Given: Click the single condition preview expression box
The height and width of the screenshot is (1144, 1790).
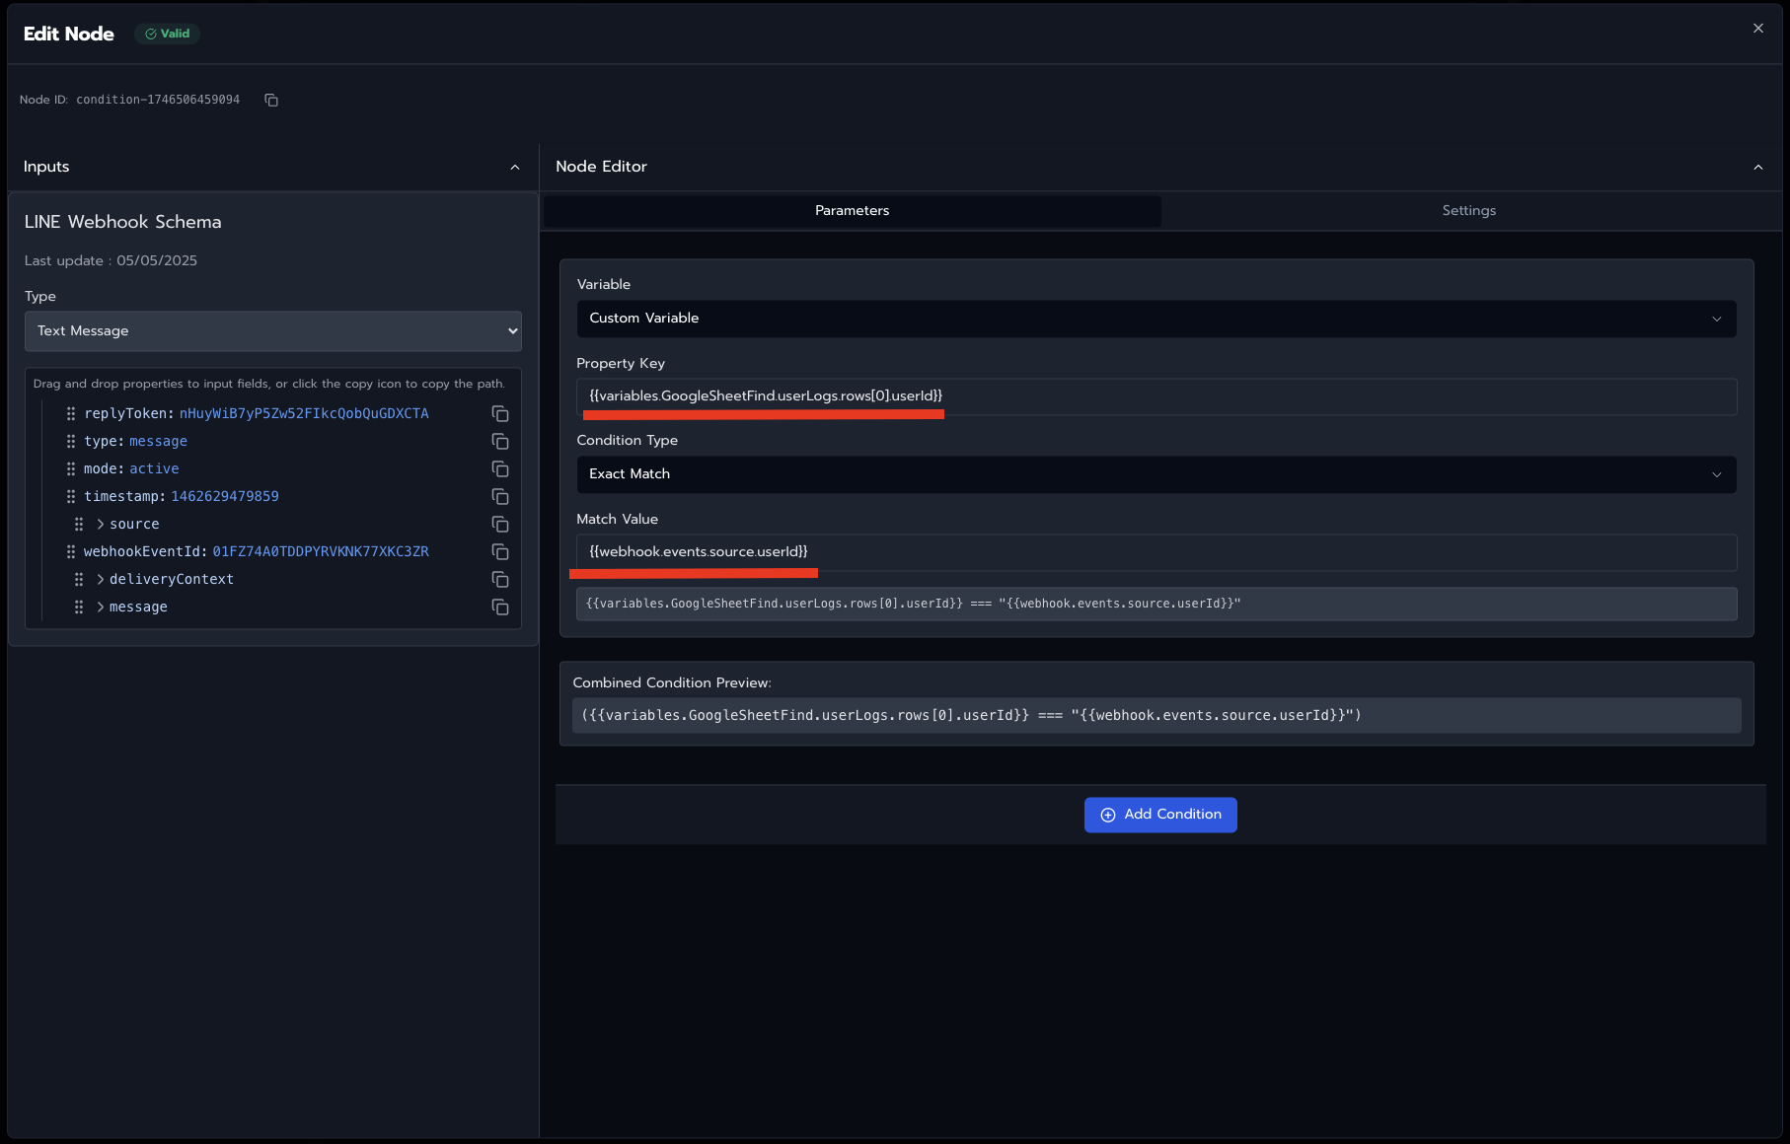Looking at the screenshot, I should click(x=1156, y=604).
